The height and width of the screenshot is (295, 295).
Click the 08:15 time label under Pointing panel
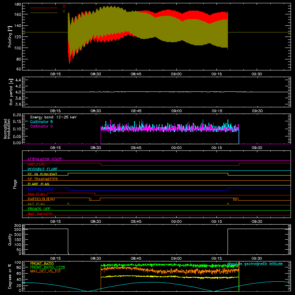coord(56,74)
